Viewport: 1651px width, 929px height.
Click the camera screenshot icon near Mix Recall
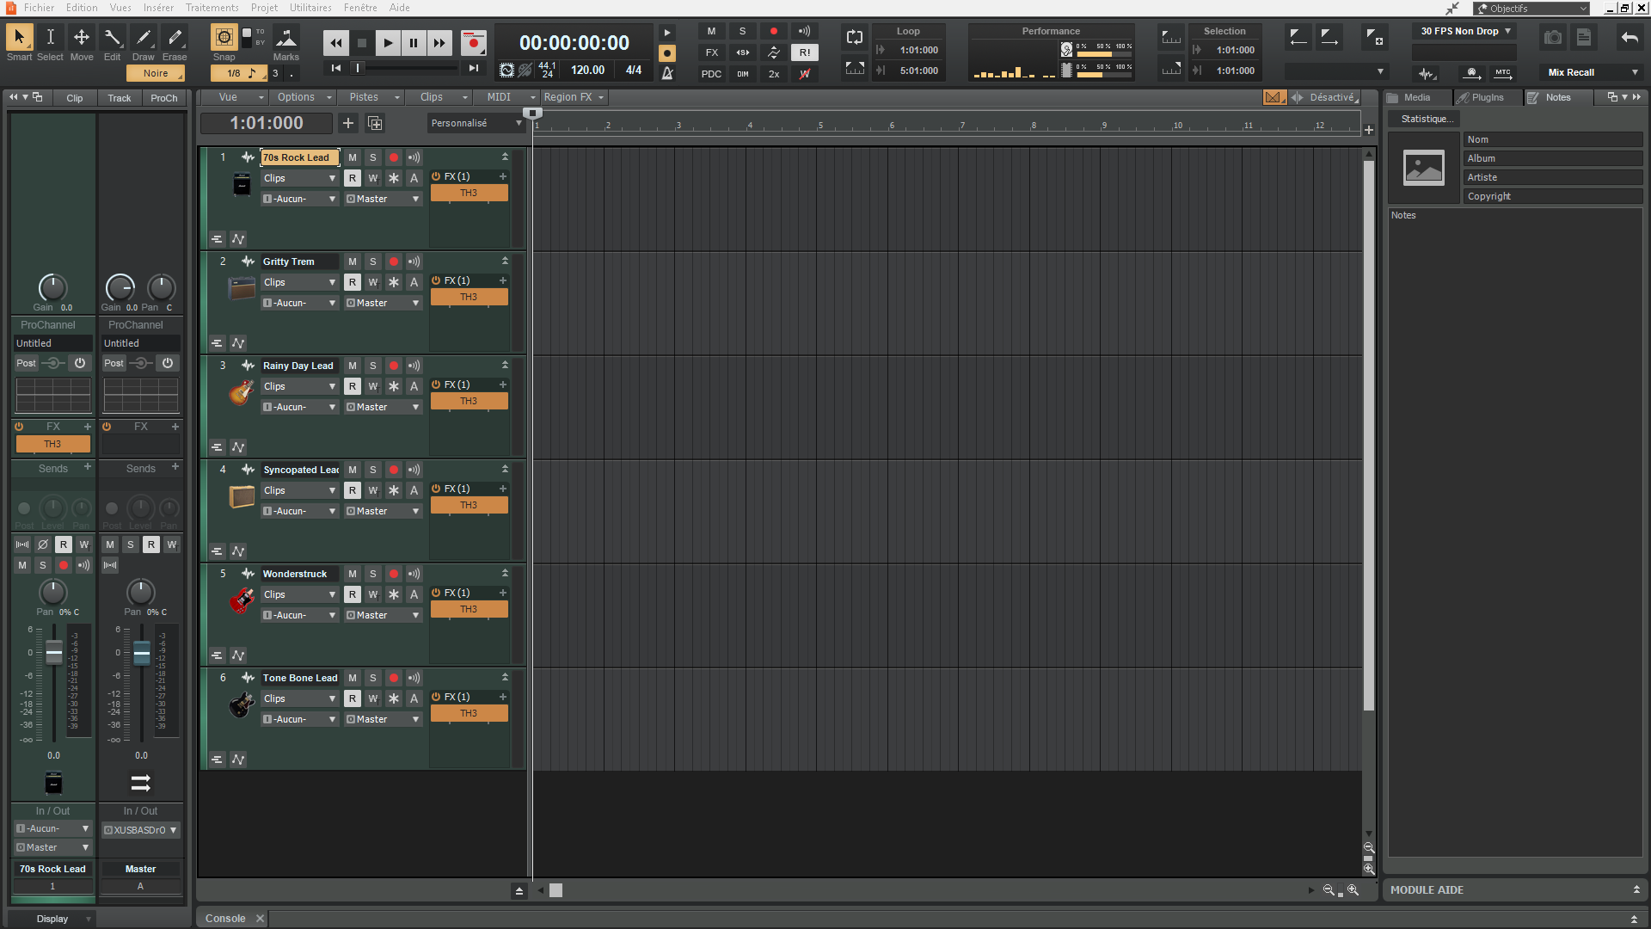point(1552,37)
